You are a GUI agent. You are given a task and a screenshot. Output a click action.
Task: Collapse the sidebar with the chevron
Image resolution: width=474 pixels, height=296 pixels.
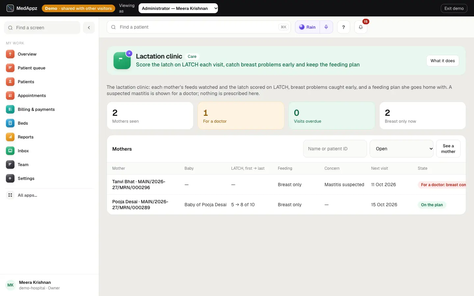[x=89, y=28]
